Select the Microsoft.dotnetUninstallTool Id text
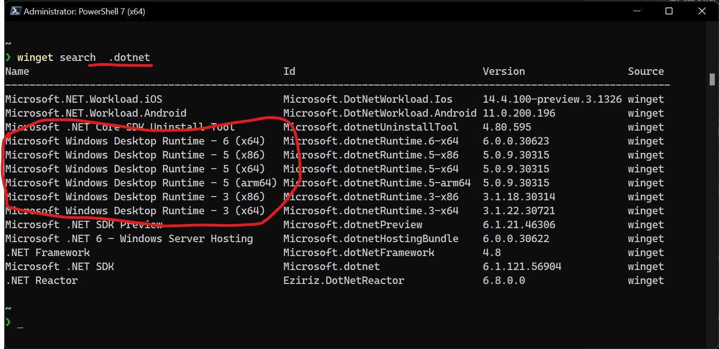 (371, 127)
